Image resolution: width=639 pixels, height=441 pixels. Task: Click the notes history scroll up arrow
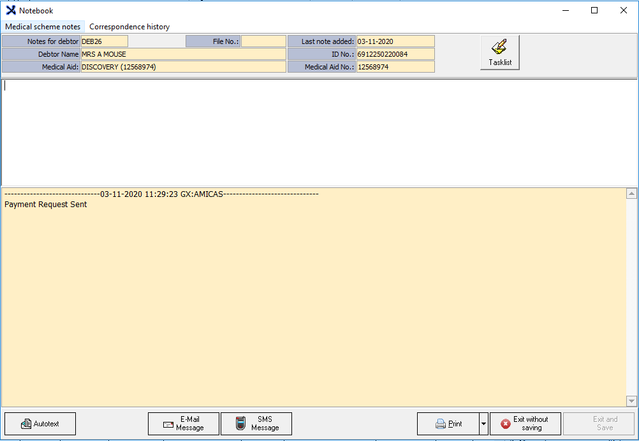pos(631,194)
